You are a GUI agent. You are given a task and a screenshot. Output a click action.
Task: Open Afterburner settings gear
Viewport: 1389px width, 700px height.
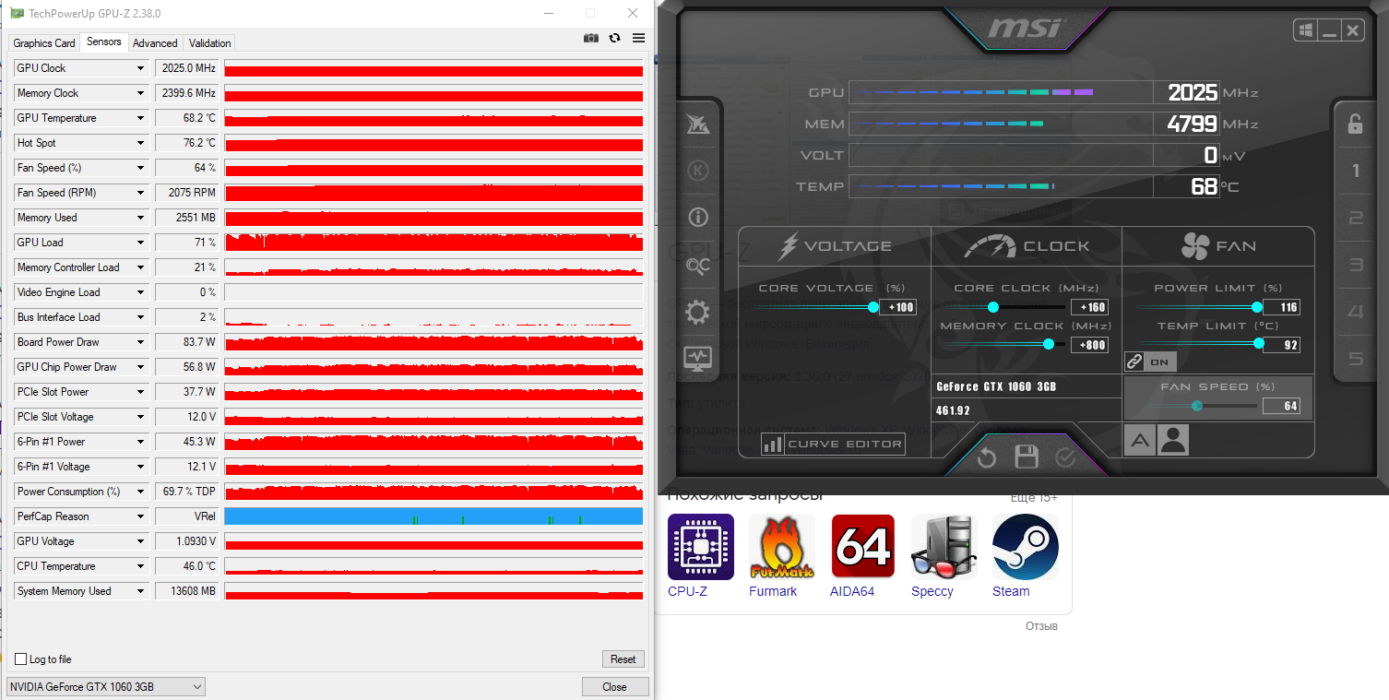[x=698, y=313]
